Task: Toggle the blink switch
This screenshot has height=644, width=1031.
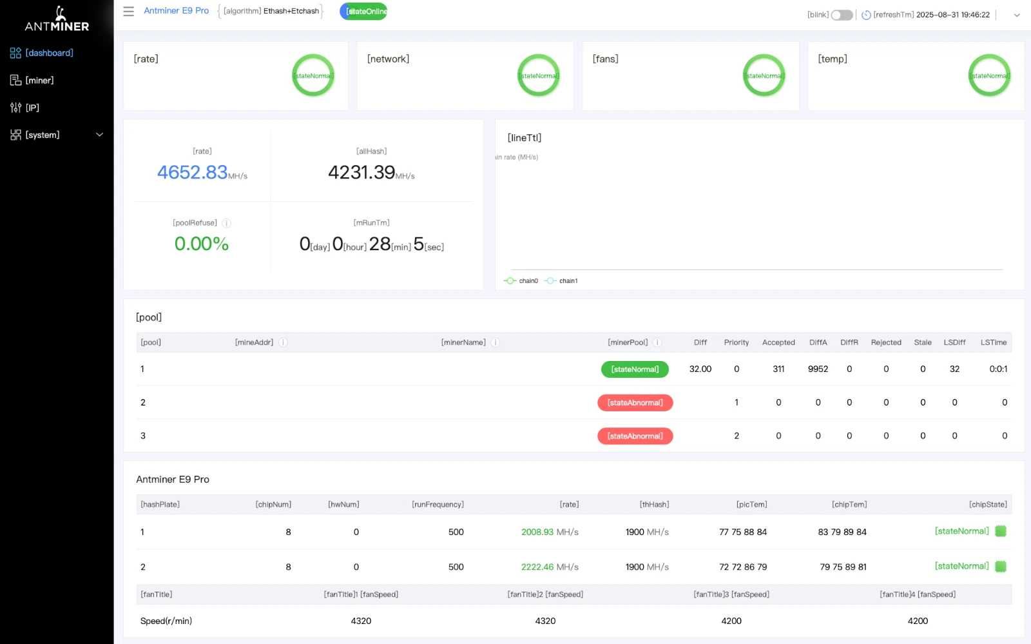Action: coord(842,15)
